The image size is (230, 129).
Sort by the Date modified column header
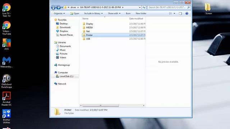[x=136, y=19]
